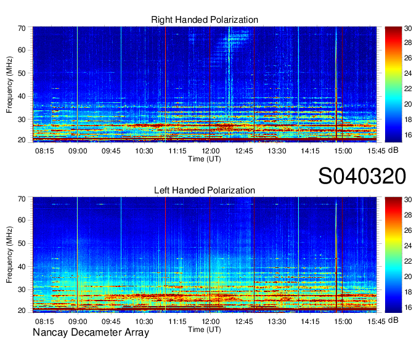The height and width of the screenshot is (340, 419).
Task: Click the "08:15" time tick on Right Handed plot
Action: [44, 151]
